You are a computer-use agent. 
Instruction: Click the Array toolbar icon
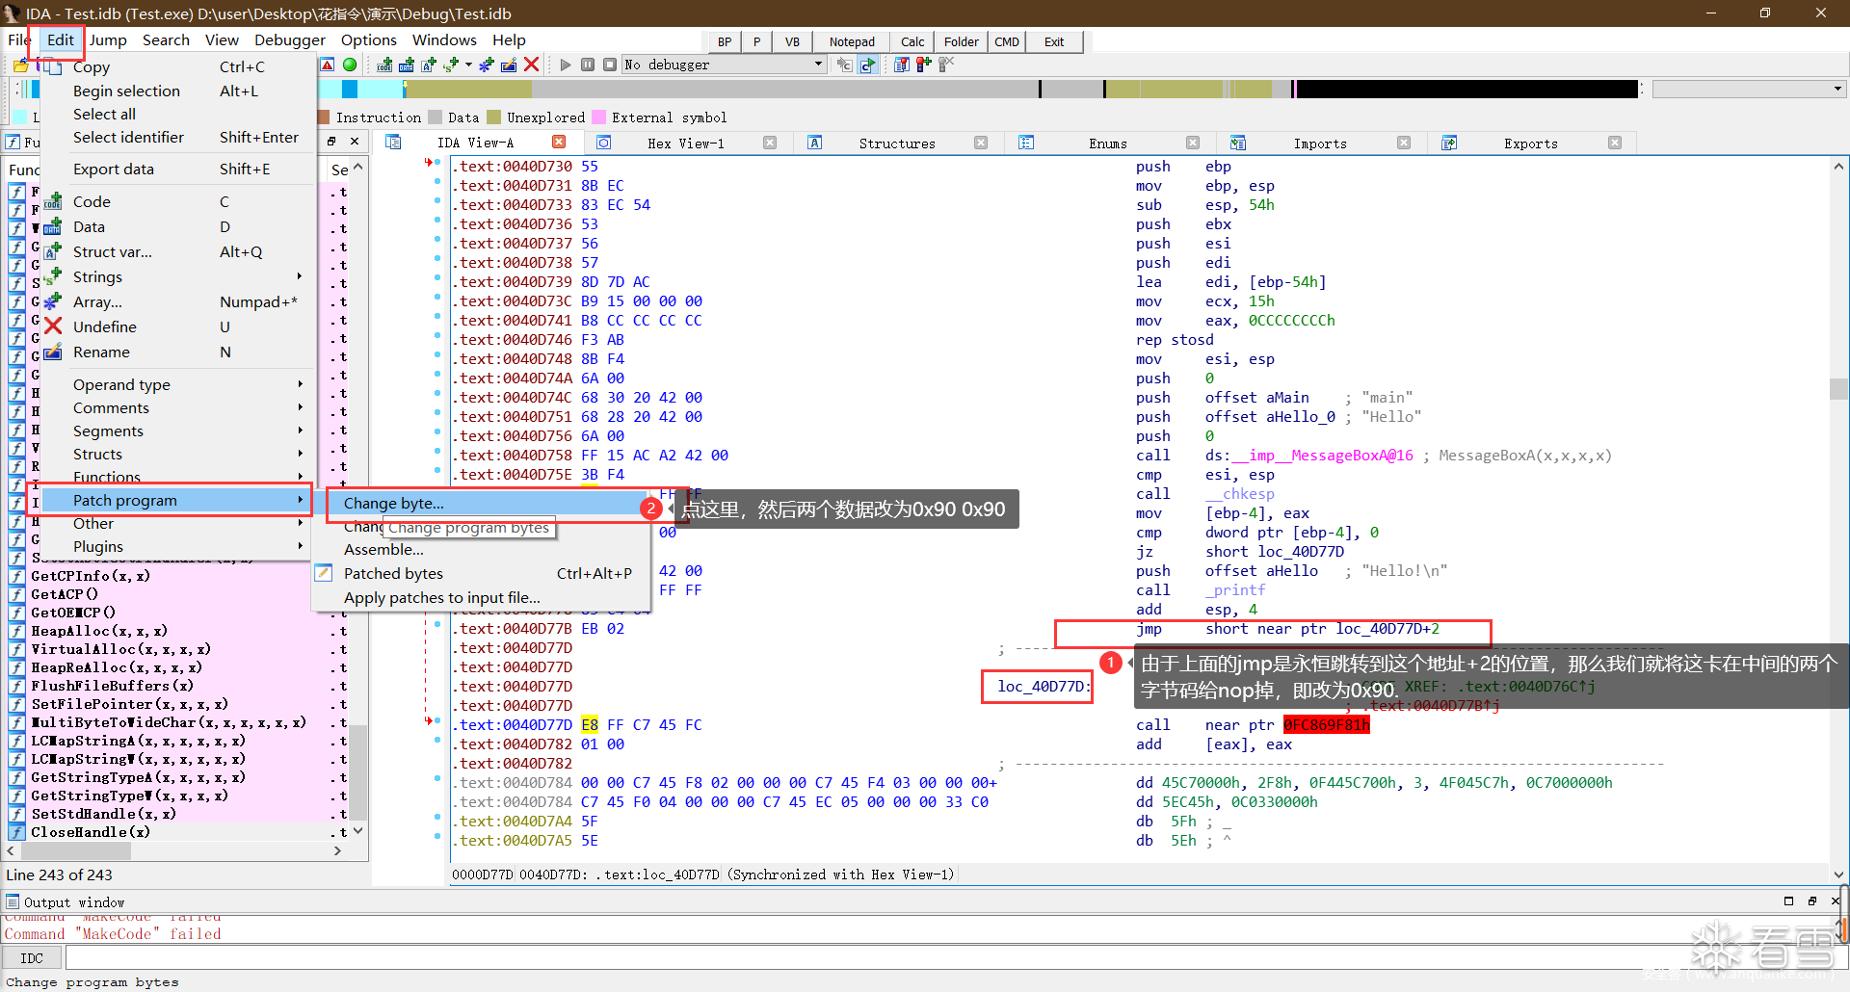point(487,65)
